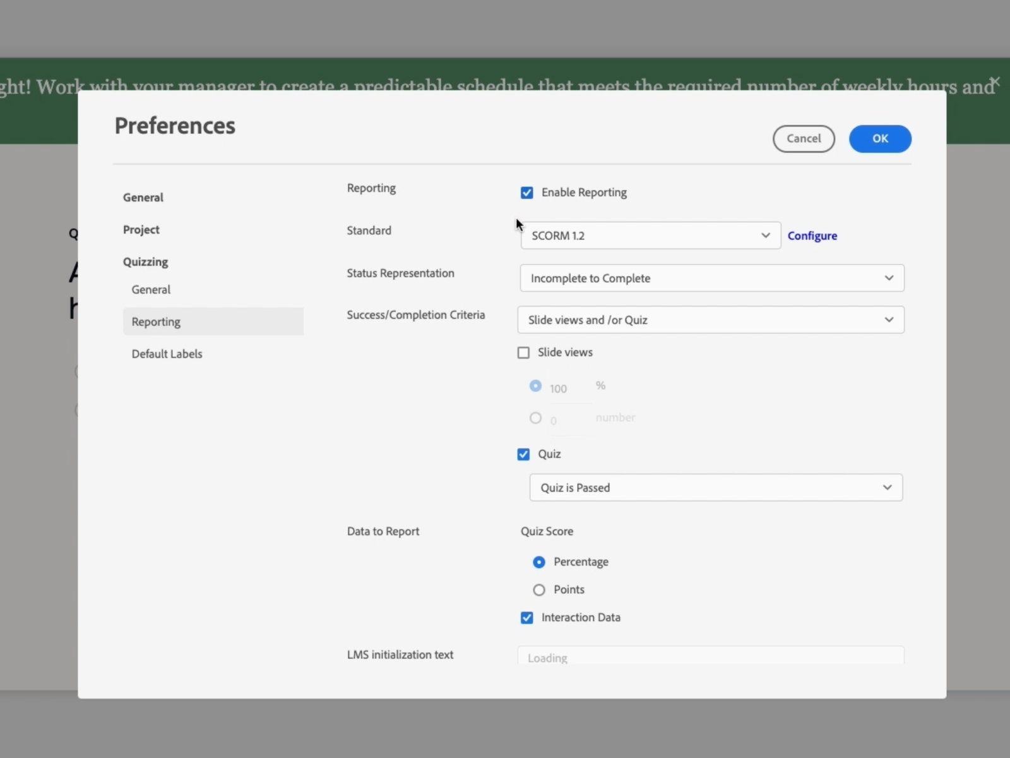This screenshot has height=758, width=1010.
Task: Close the green notification banner
Action: point(995,82)
